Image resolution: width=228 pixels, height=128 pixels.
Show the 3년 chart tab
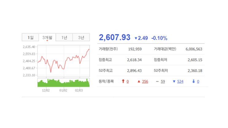(81, 37)
